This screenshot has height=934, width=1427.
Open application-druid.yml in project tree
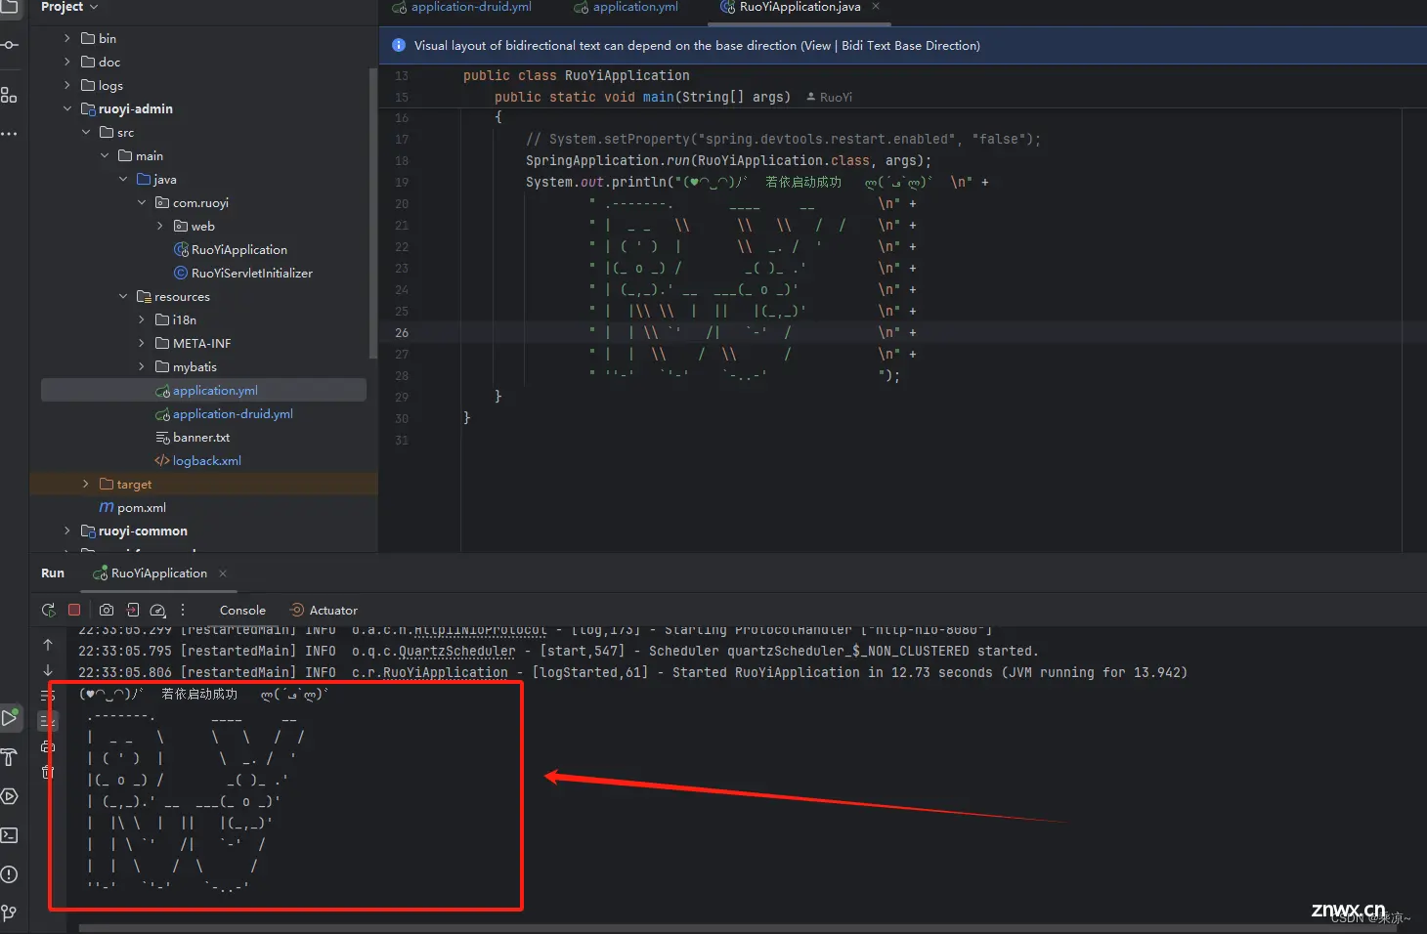point(224,413)
